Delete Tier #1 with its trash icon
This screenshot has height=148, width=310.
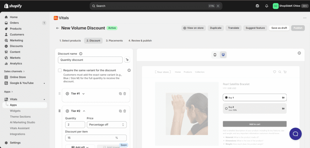124,94
